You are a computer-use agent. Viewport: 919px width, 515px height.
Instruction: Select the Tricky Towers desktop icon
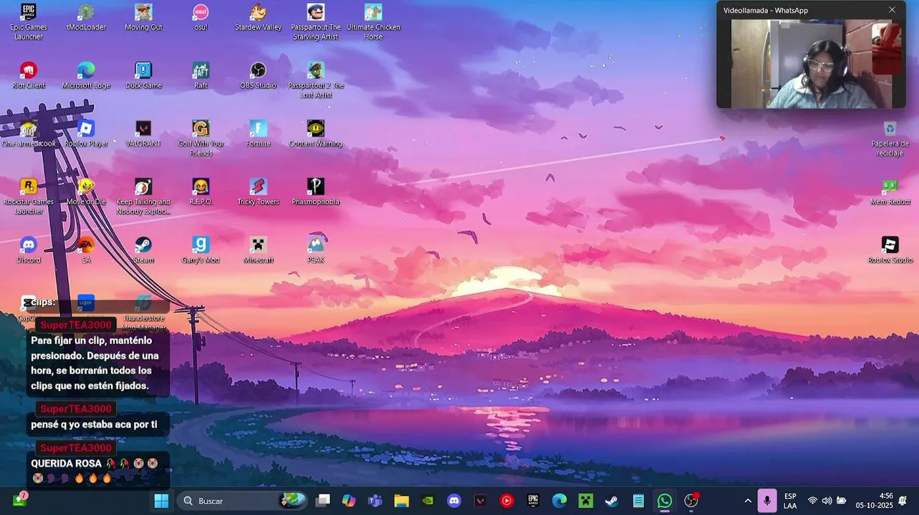click(258, 192)
